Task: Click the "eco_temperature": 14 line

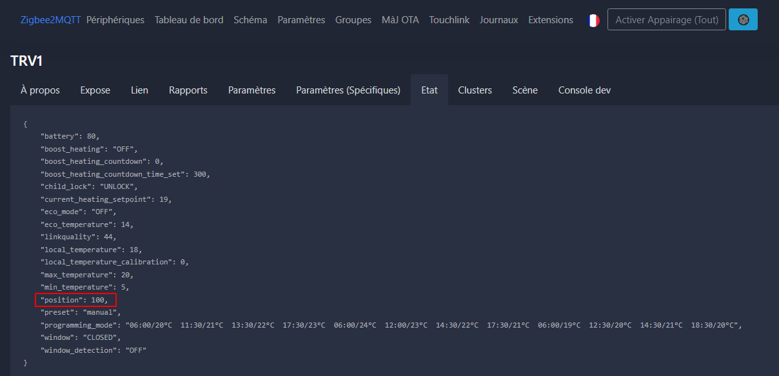Action: pyautogui.click(x=87, y=224)
